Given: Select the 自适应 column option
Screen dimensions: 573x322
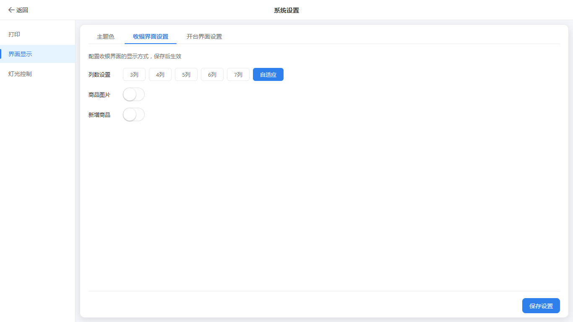Looking at the screenshot, I should coord(268,75).
